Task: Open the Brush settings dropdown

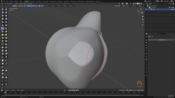Action: point(48,6)
